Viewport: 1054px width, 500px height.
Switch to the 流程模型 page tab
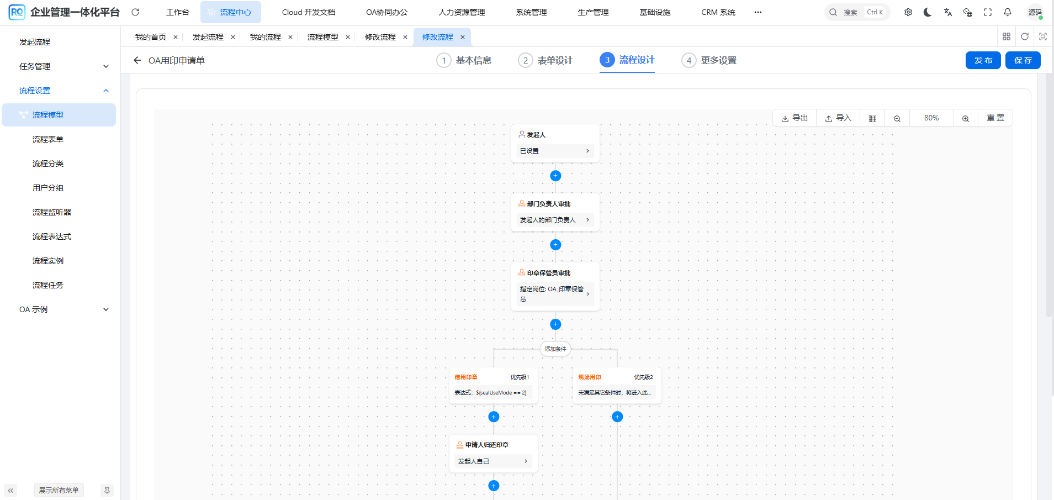323,37
